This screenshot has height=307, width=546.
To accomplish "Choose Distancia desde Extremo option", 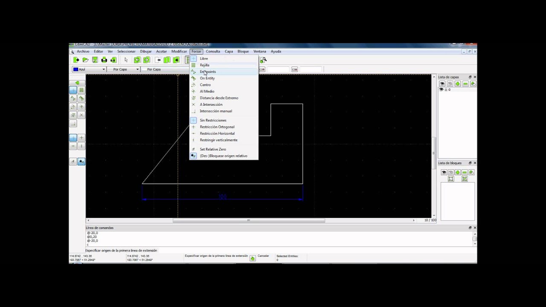I will pos(224,98).
